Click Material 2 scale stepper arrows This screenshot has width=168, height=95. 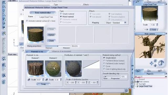(x=61, y=80)
